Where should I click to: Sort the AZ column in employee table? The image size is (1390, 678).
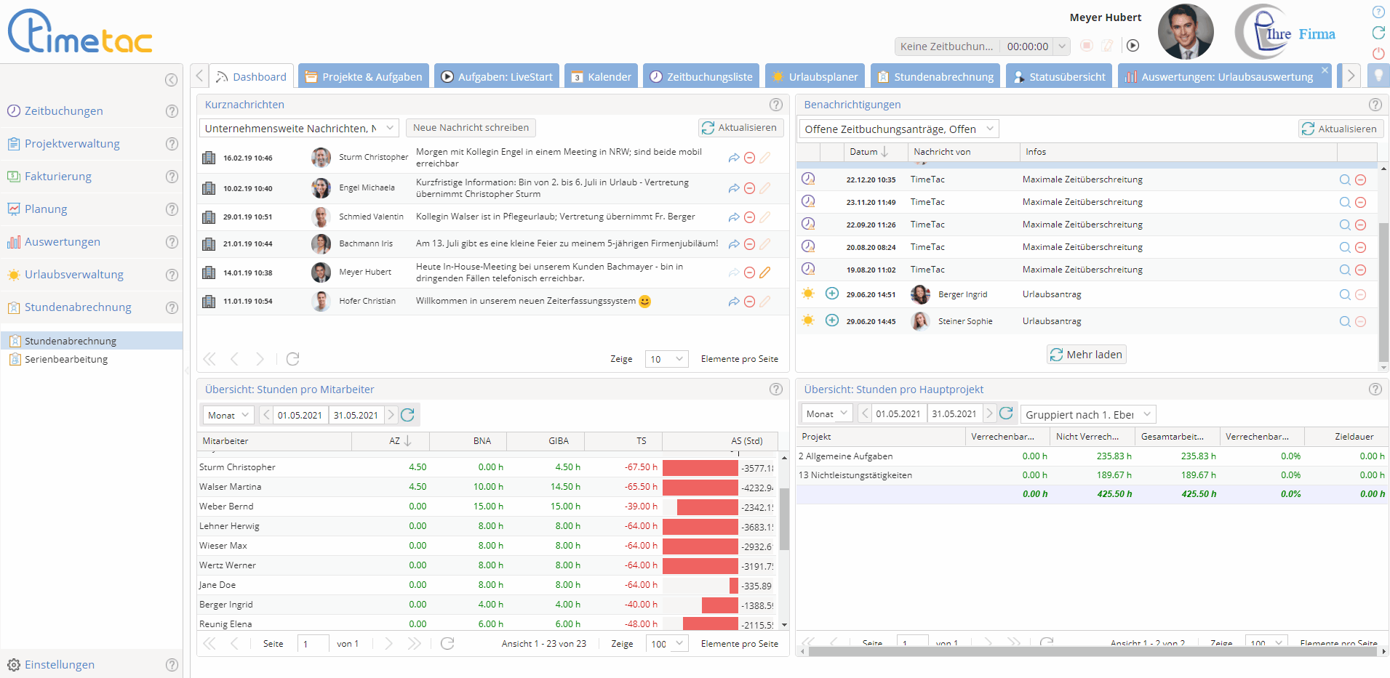[399, 441]
